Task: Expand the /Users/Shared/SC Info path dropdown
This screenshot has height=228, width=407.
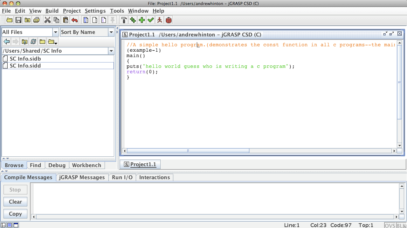Action: coord(111,50)
